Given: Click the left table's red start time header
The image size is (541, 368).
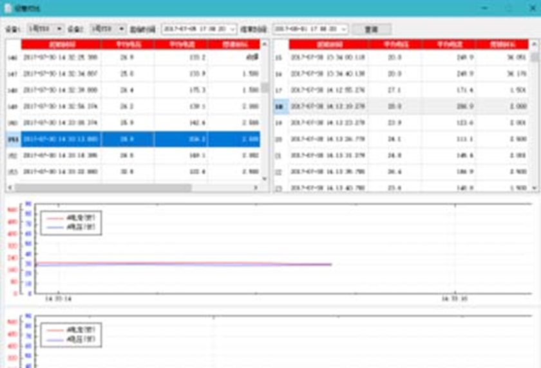Looking at the screenshot, I should 61,44.
